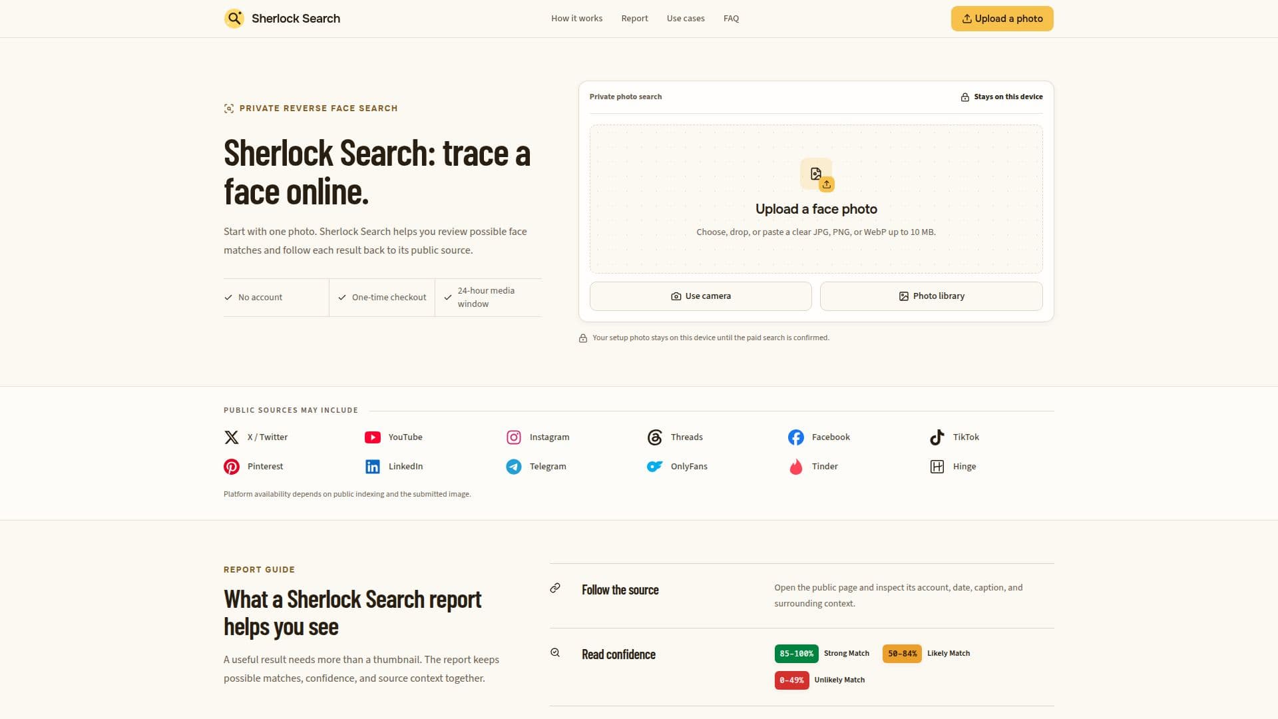The width and height of the screenshot is (1278, 719).
Task: Click the 50-84% orange confidence badge
Action: point(902,654)
